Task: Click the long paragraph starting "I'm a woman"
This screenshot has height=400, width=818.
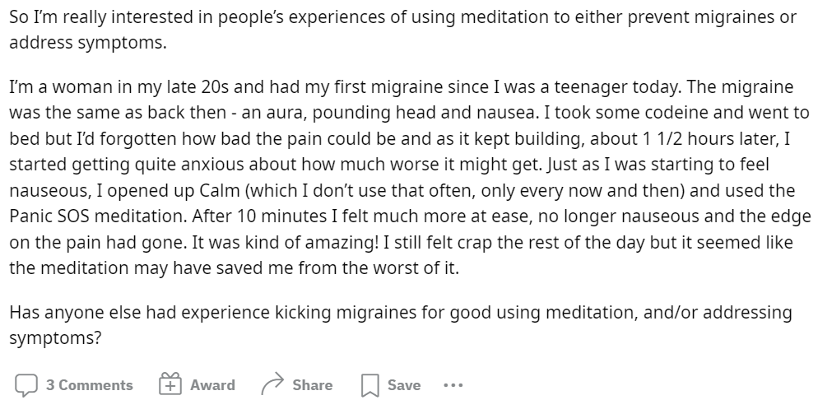Action: (x=410, y=177)
